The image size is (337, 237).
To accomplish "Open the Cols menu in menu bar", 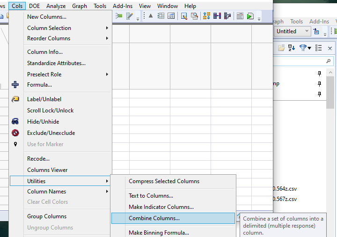I will (17, 6).
